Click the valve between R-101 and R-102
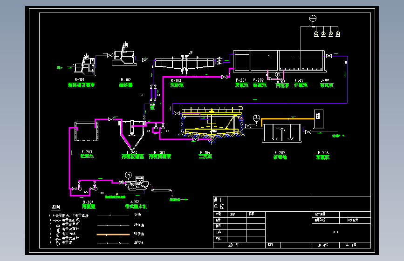This screenshot has width=404, height=261. [x=110, y=55]
